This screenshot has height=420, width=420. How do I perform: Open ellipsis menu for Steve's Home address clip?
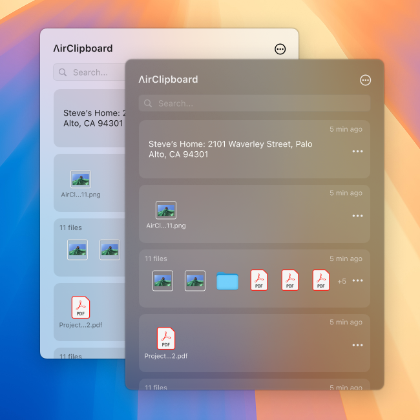click(x=357, y=151)
